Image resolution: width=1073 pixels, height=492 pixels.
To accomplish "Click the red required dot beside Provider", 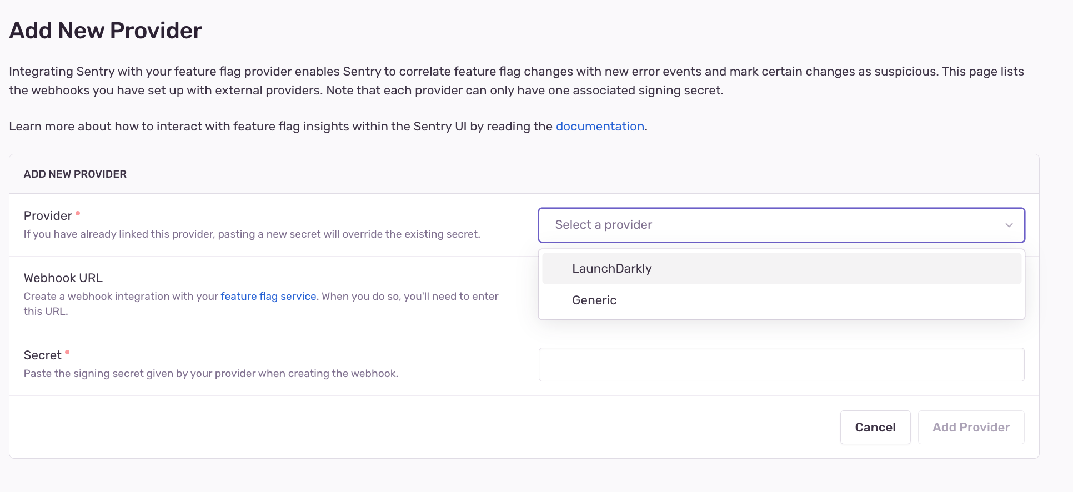I will coord(78,213).
